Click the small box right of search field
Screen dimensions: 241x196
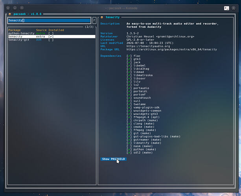(94, 20)
